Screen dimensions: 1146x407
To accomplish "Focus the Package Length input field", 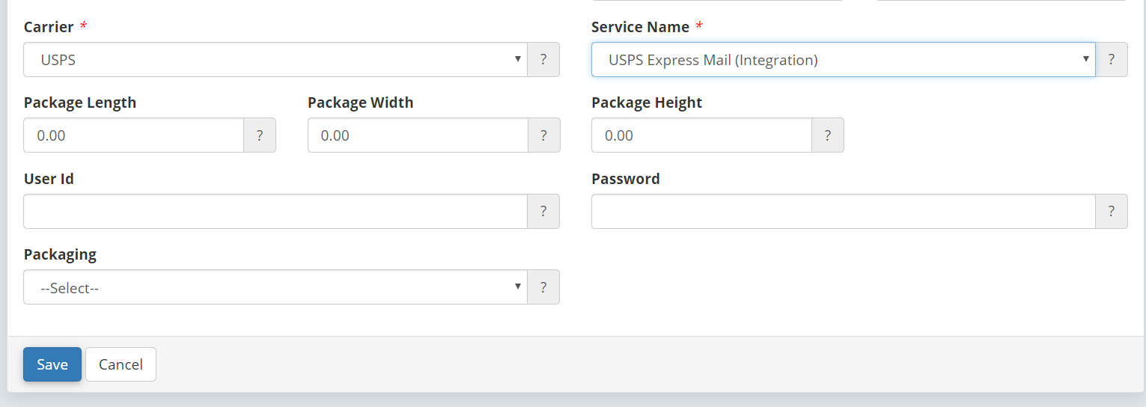I will pyautogui.click(x=134, y=135).
